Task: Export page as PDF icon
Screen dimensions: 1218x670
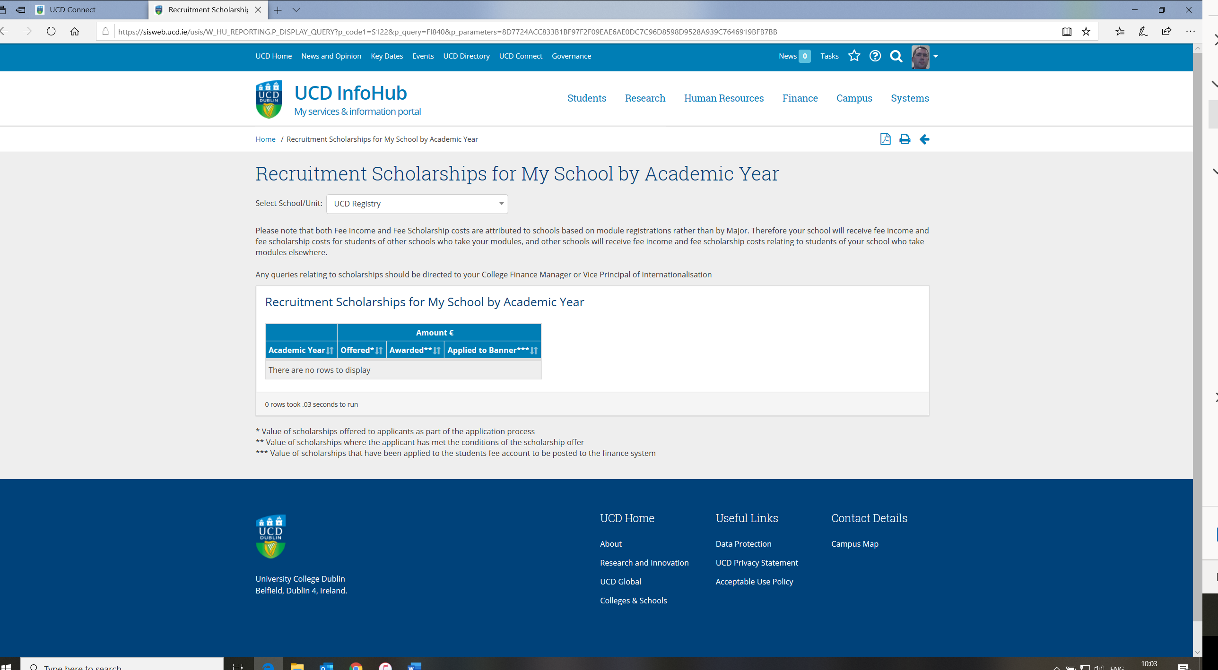Action: pyautogui.click(x=885, y=139)
